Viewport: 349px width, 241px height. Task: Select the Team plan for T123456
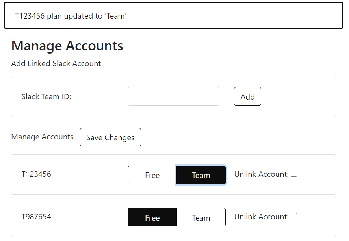201,175
